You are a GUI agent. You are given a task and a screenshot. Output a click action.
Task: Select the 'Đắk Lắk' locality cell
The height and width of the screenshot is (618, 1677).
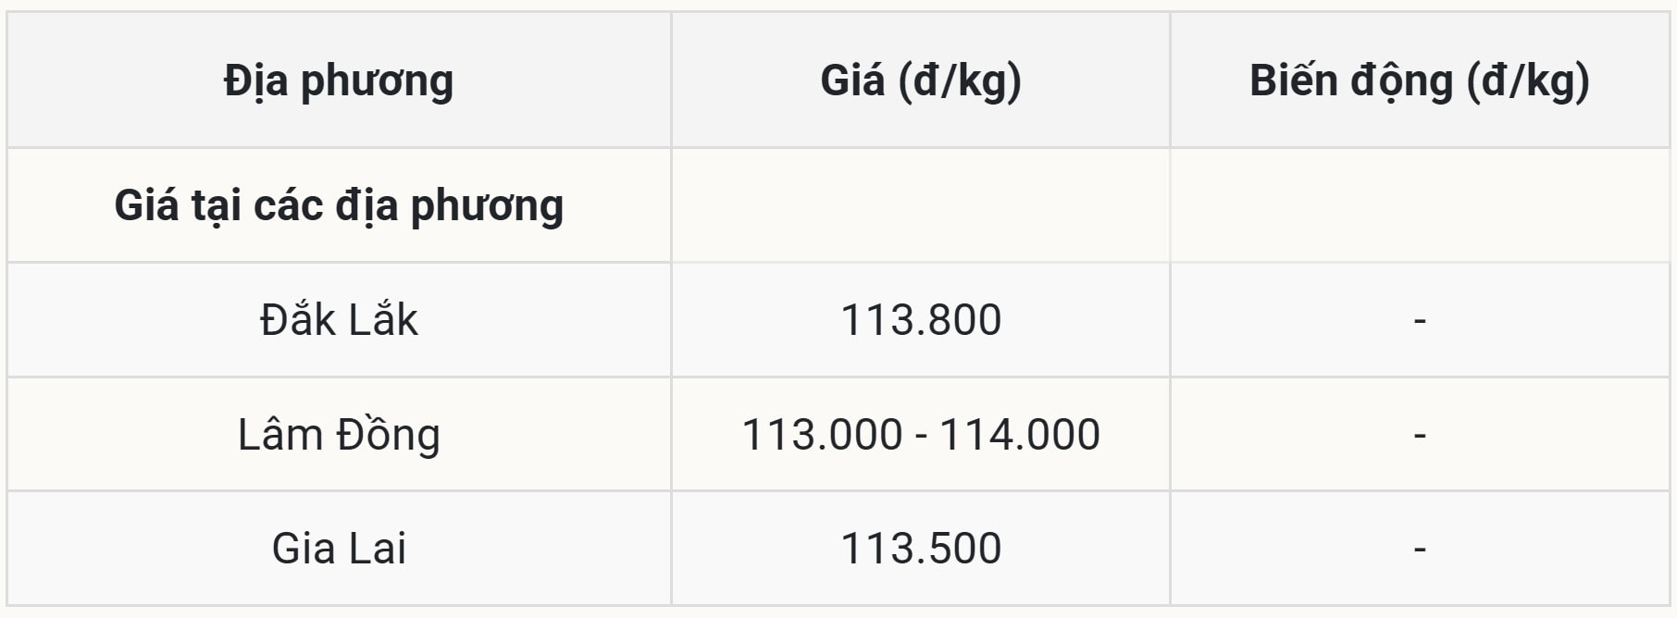click(339, 320)
